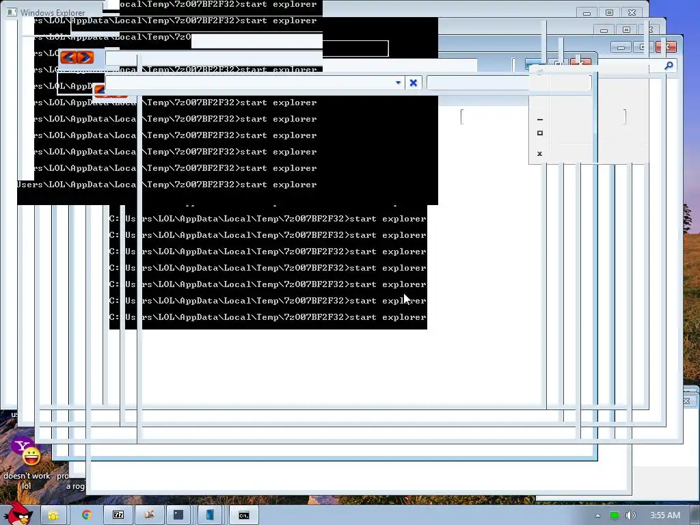The height and width of the screenshot is (525, 700).
Task: Click the "Windows Explorer" title text
Action: [53, 12]
